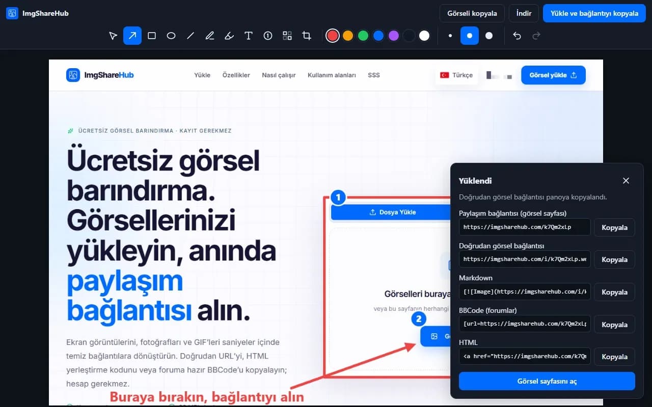This screenshot has height=407, width=652.
Task: Undo the last annotation
Action: pyautogui.click(x=517, y=36)
